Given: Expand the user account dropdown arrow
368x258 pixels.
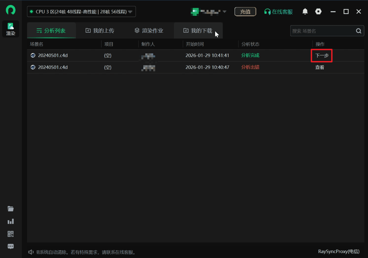Looking at the screenshot, I should [x=224, y=12].
